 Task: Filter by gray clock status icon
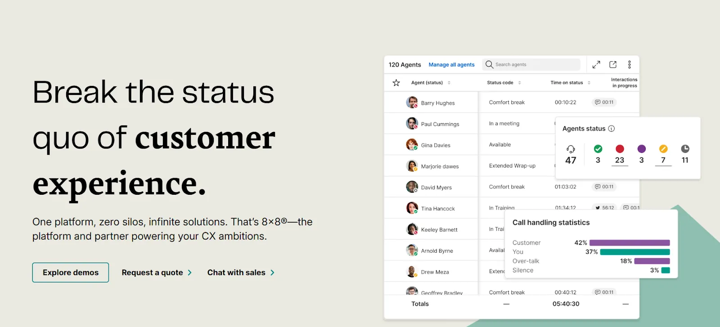tap(685, 149)
